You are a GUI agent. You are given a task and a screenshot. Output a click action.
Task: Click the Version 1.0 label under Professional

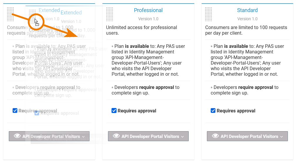coord(148,19)
